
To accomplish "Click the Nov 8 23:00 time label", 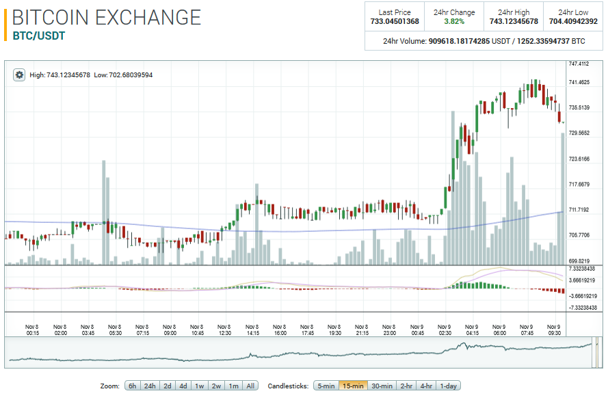I will pyautogui.click(x=389, y=330).
